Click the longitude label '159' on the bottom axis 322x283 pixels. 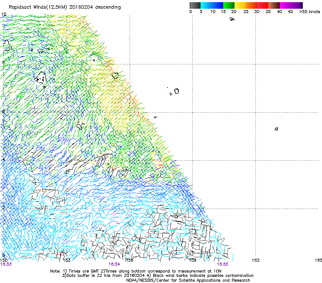click(x=193, y=260)
